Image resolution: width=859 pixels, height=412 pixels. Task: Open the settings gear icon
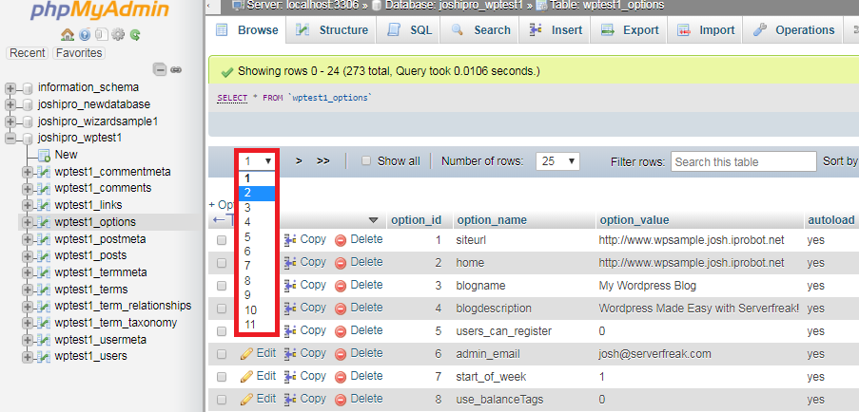click(x=118, y=35)
